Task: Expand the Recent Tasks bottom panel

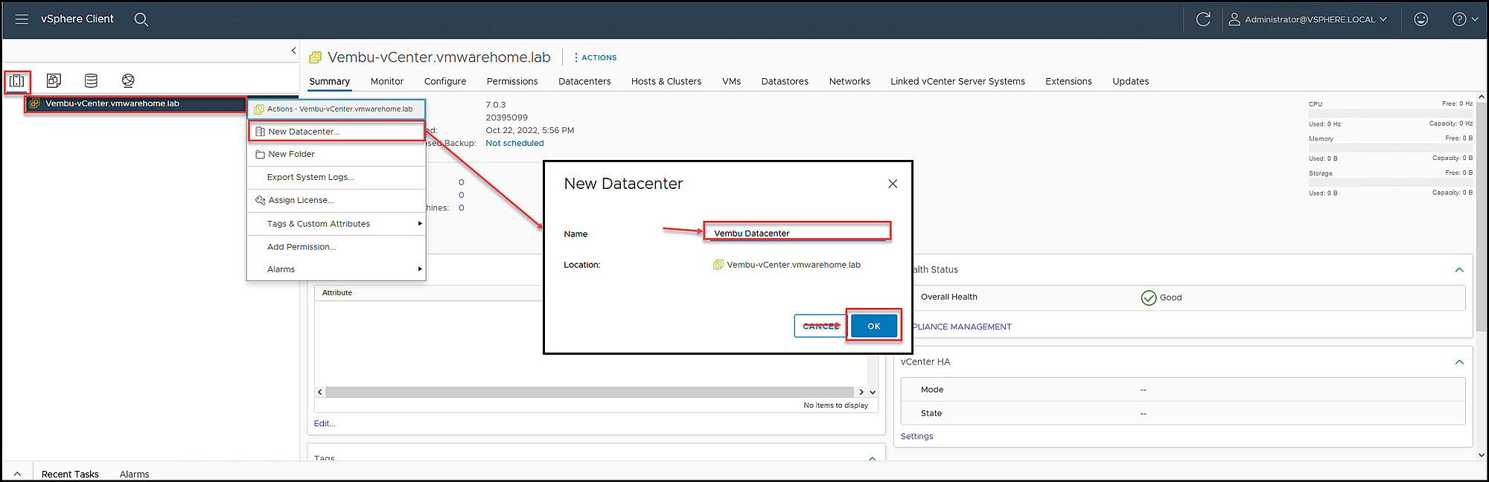Action: click(17, 475)
